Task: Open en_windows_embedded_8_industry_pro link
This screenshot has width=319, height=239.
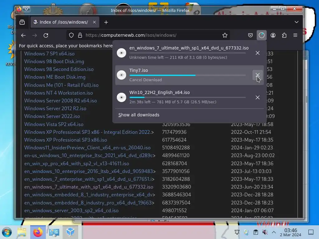Action: [x=89, y=203]
